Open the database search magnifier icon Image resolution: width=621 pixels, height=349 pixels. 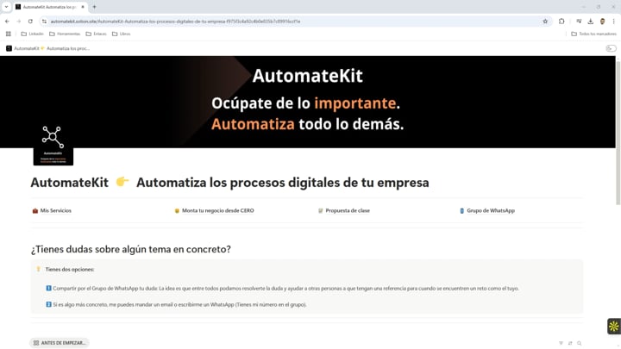579,343
